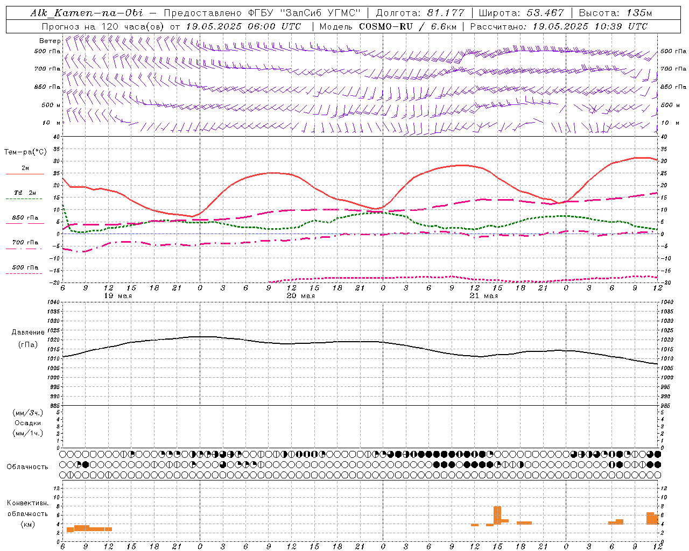Click the Широта: 53.467 value
Viewport: 689px width, 551px height.
tap(521, 13)
